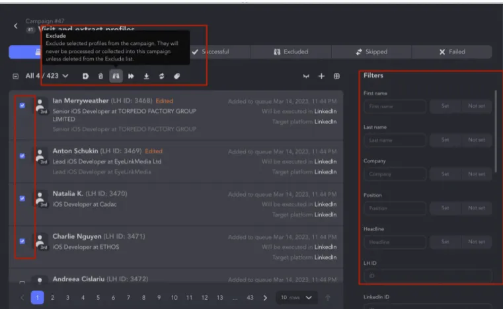This screenshot has width=503, height=309.
Task: Click the retry refresh icon in the toolbar
Action: pos(161,76)
